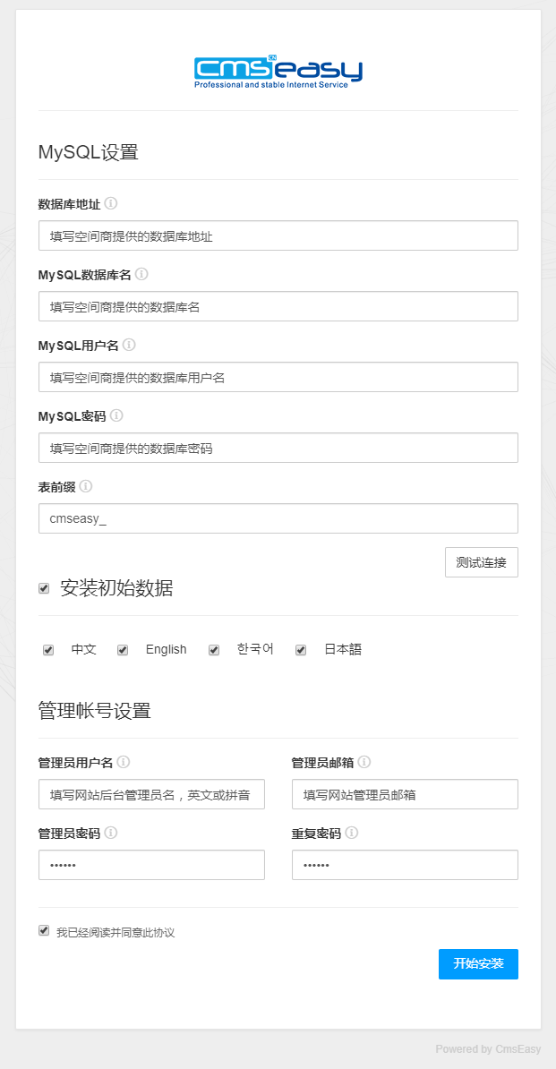
Task: Toggle the English language checkbox
Action: 123,650
